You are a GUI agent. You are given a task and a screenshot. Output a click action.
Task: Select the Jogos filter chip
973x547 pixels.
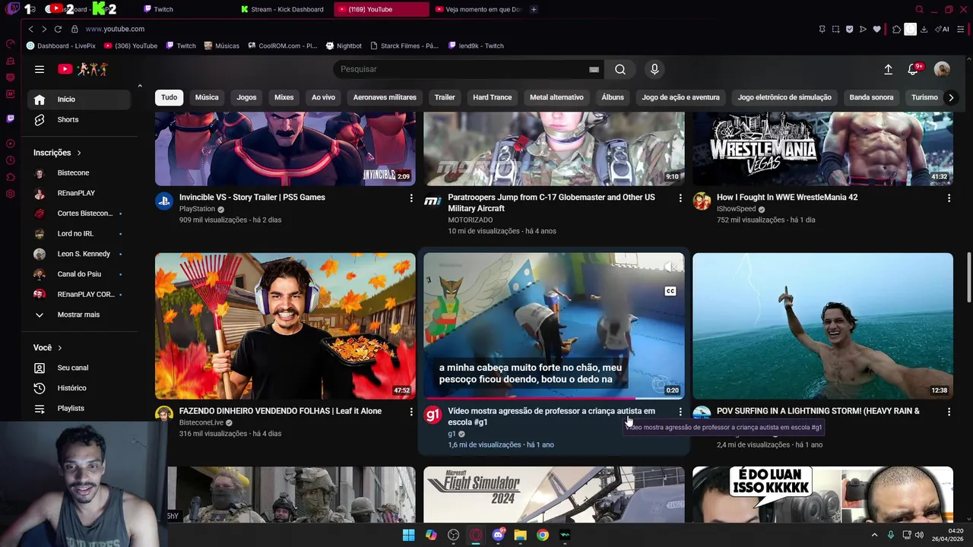pos(246,97)
